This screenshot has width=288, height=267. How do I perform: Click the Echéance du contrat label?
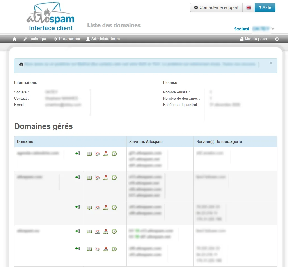click(x=181, y=105)
